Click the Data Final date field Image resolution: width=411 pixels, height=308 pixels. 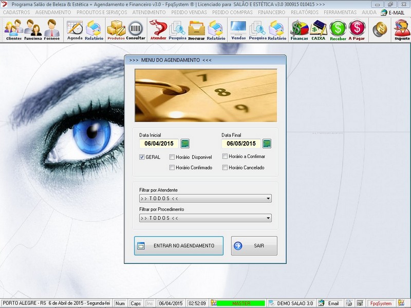click(241, 144)
